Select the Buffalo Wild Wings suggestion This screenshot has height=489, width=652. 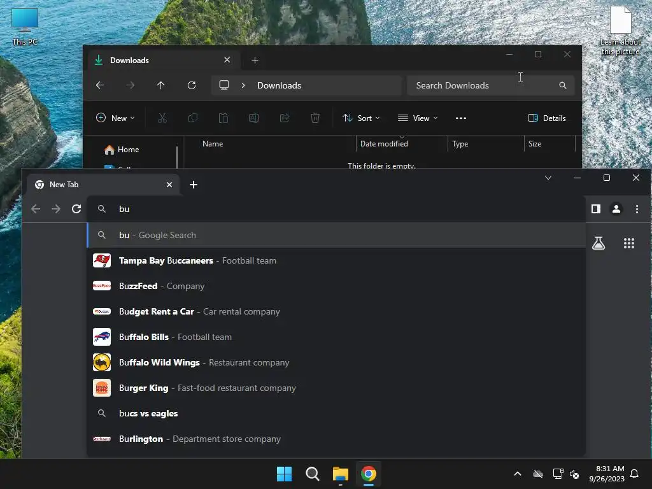(336, 362)
